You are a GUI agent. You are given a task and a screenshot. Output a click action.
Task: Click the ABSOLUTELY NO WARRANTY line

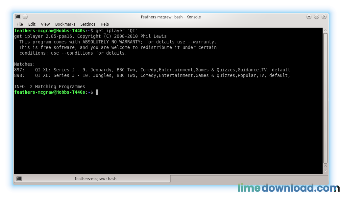pyautogui.click(x=118, y=42)
